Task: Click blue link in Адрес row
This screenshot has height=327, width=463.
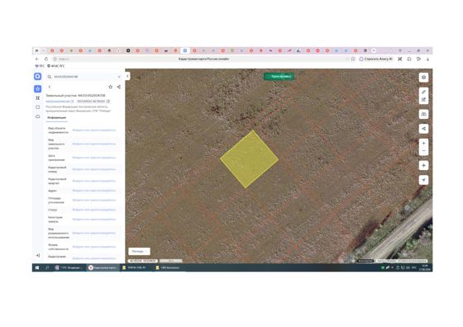Action: [x=94, y=191]
